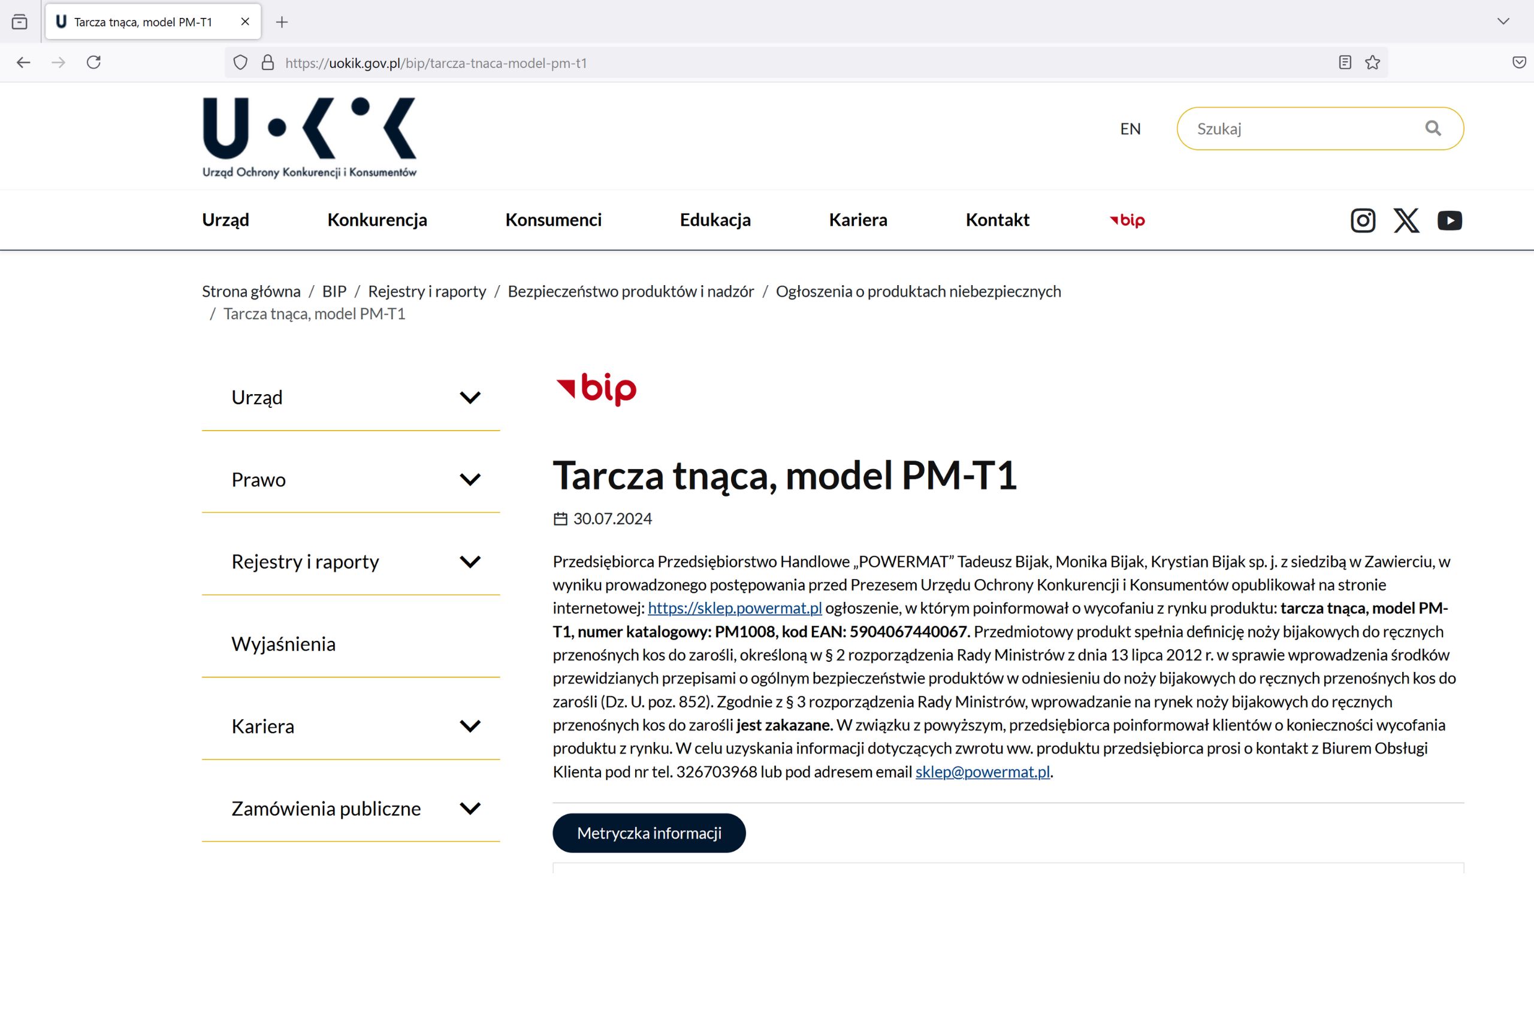
Task: Open the YouTube channel icon
Action: point(1449,220)
